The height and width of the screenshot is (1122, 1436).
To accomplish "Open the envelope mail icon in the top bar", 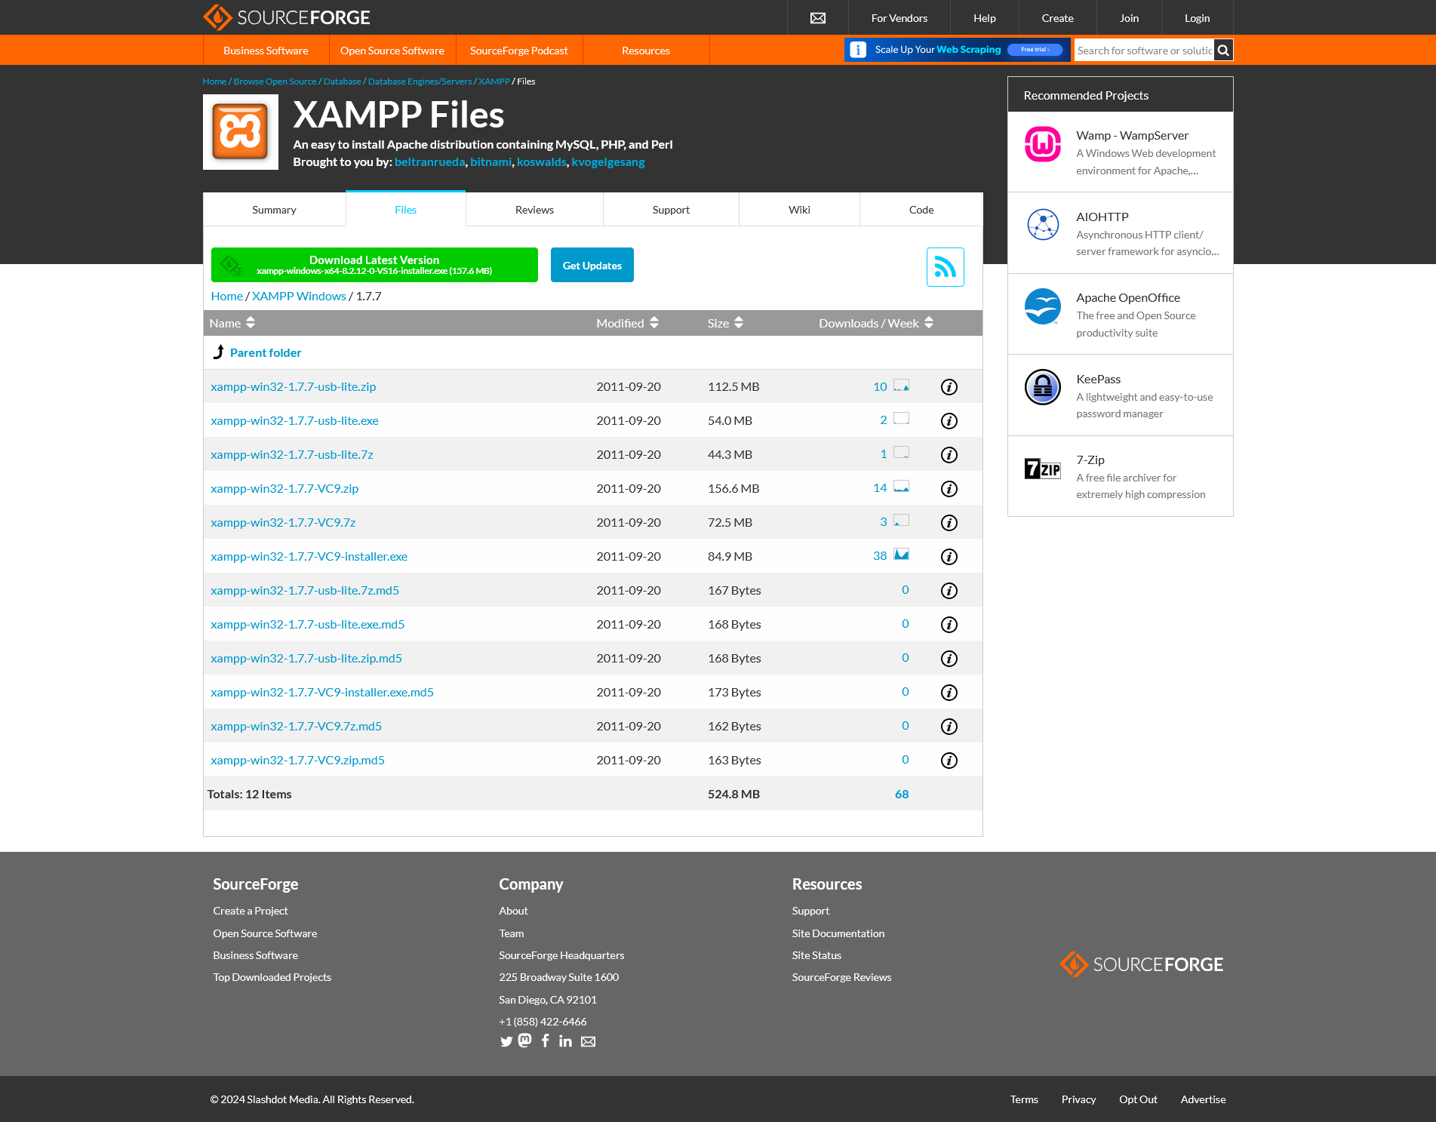I will [x=817, y=18].
